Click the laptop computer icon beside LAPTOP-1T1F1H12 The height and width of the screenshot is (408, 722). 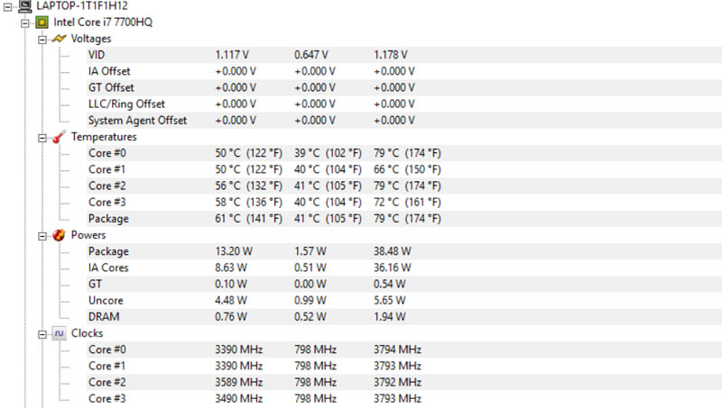coord(25,6)
